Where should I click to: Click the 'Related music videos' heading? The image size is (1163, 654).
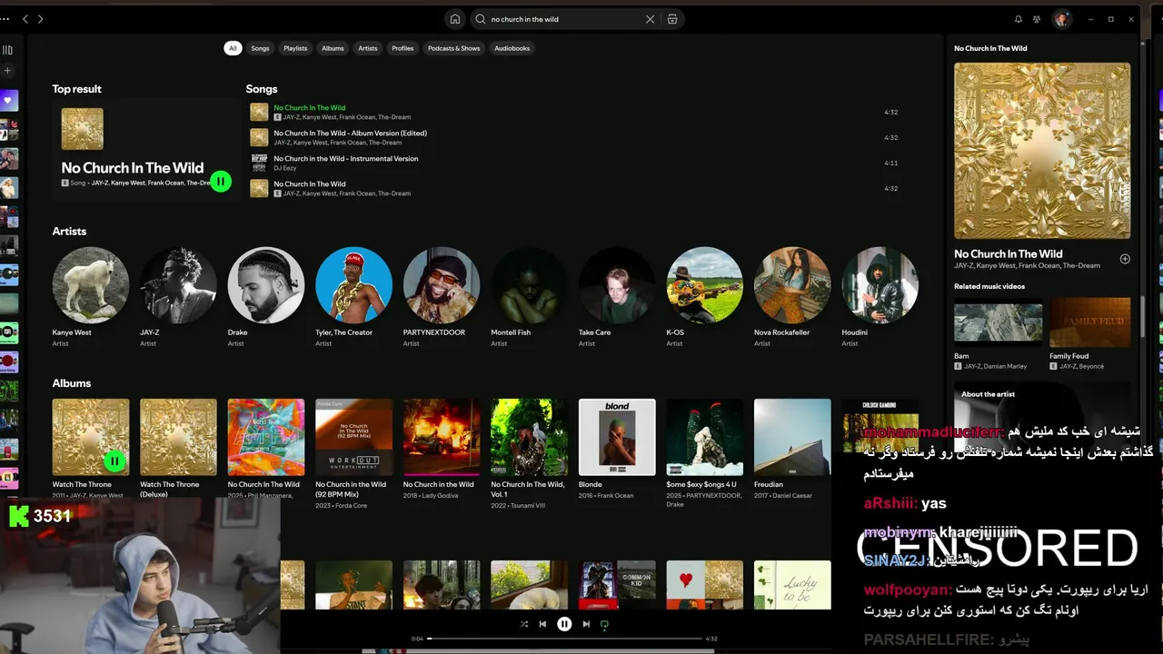point(989,286)
